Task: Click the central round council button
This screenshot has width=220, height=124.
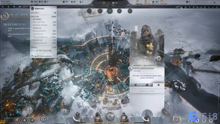Action: point(110,117)
